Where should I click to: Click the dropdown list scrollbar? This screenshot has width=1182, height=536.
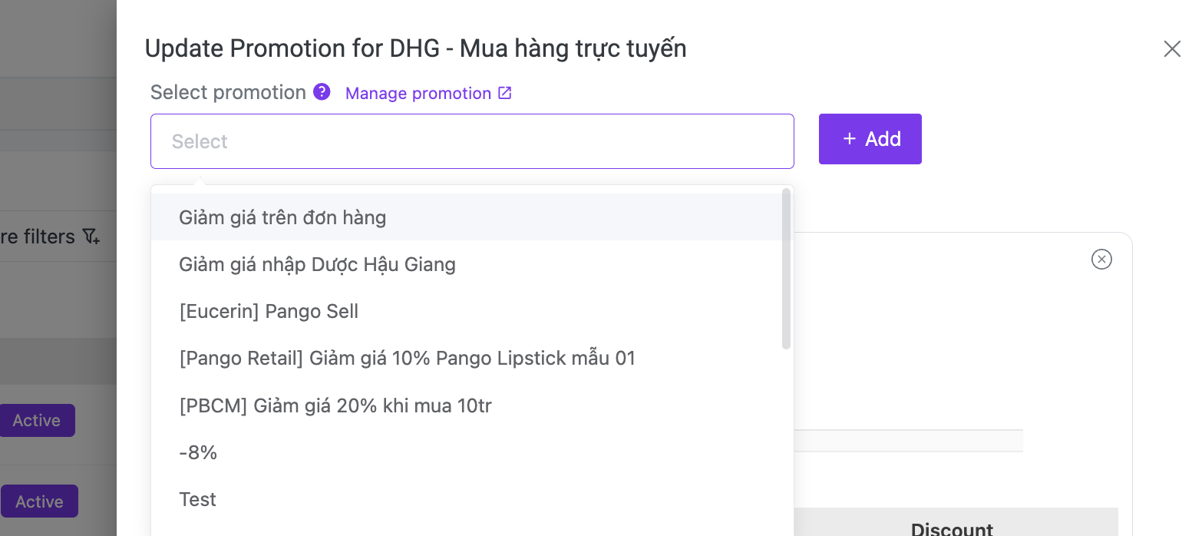pyautogui.click(x=786, y=269)
